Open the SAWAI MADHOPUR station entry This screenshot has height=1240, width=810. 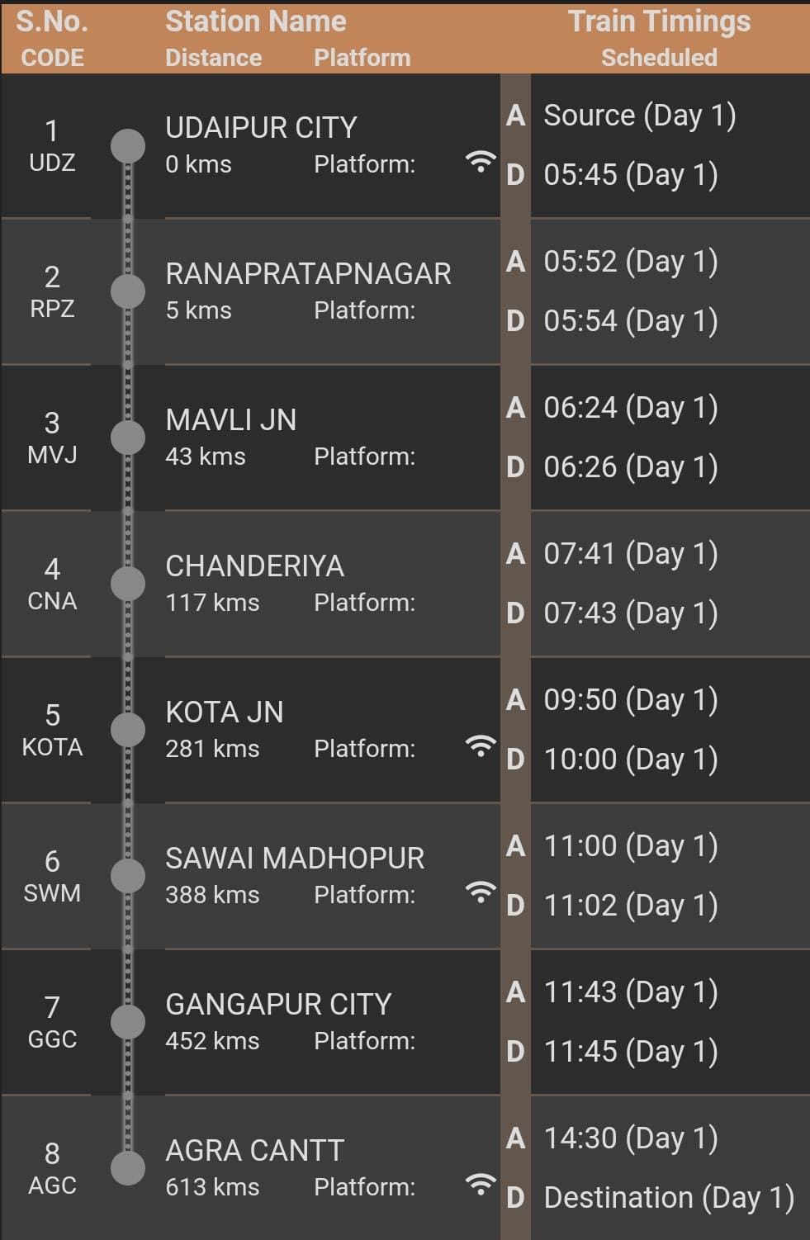click(295, 859)
